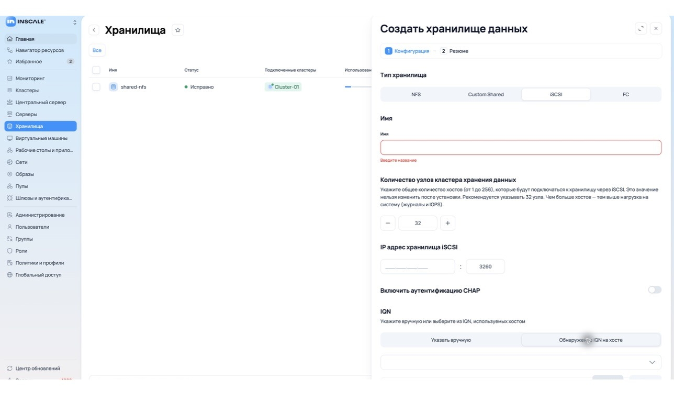
Task: Check the shared-nfs row checkbox
Action: click(96, 87)
